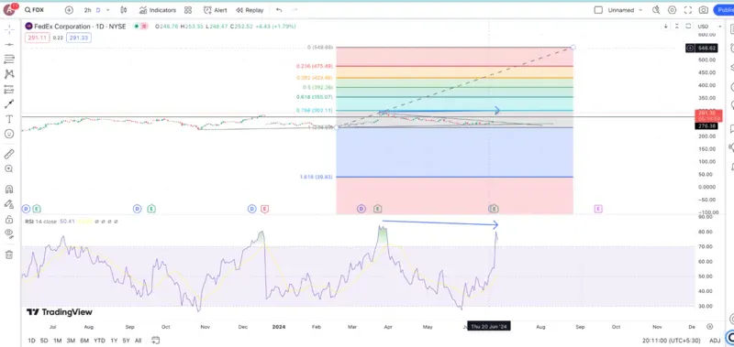Select the crosshair cursor tool
This screenshot has width=734, height=347.
9,30
